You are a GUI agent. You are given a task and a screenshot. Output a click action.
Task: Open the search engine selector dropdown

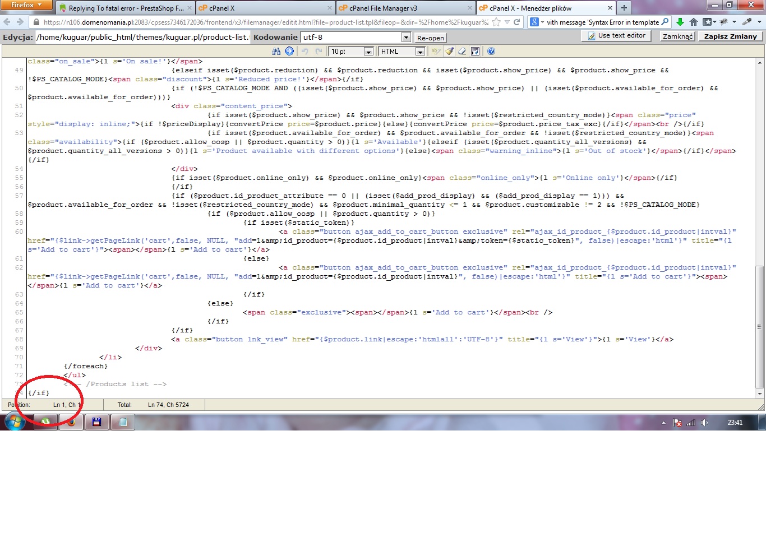537,22
